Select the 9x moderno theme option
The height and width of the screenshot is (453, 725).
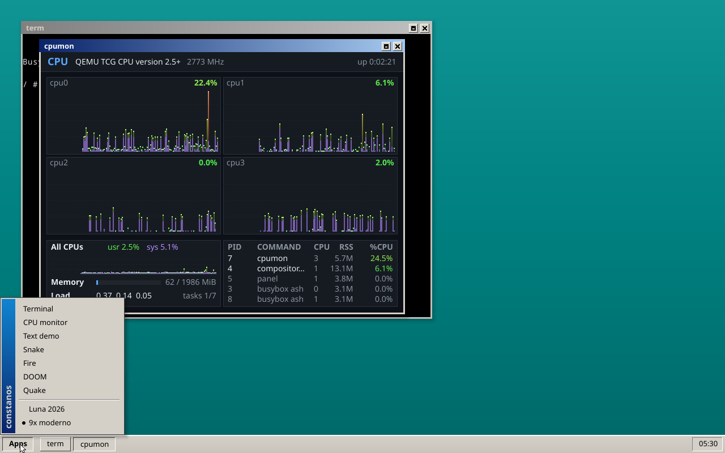pyautogui.click(x=69, y=422)
